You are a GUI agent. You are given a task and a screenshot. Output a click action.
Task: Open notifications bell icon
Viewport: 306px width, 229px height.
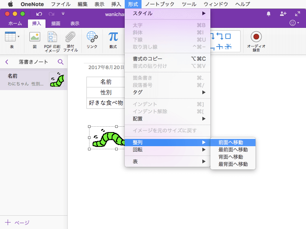pos(269,14)
